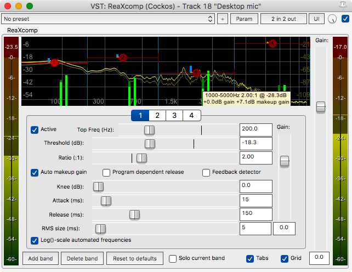
Task: Click Reset to defaults button
Action: tap(135, 258)
